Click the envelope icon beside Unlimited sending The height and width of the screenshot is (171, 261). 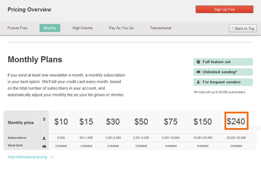tap(198, 72)
